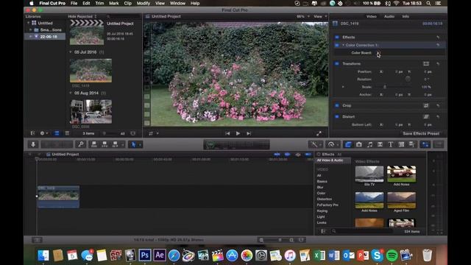Click the Spotlight search magnifier icon
Screen dimensions: 471x265
pos(428,3)
